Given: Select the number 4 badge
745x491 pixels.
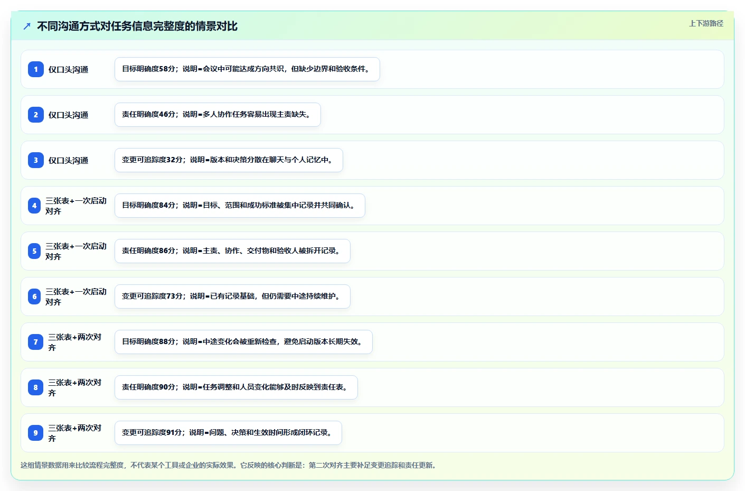Looking at the screenshot, I should point(34,206).
